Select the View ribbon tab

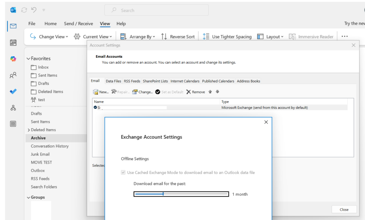[105, 24]
